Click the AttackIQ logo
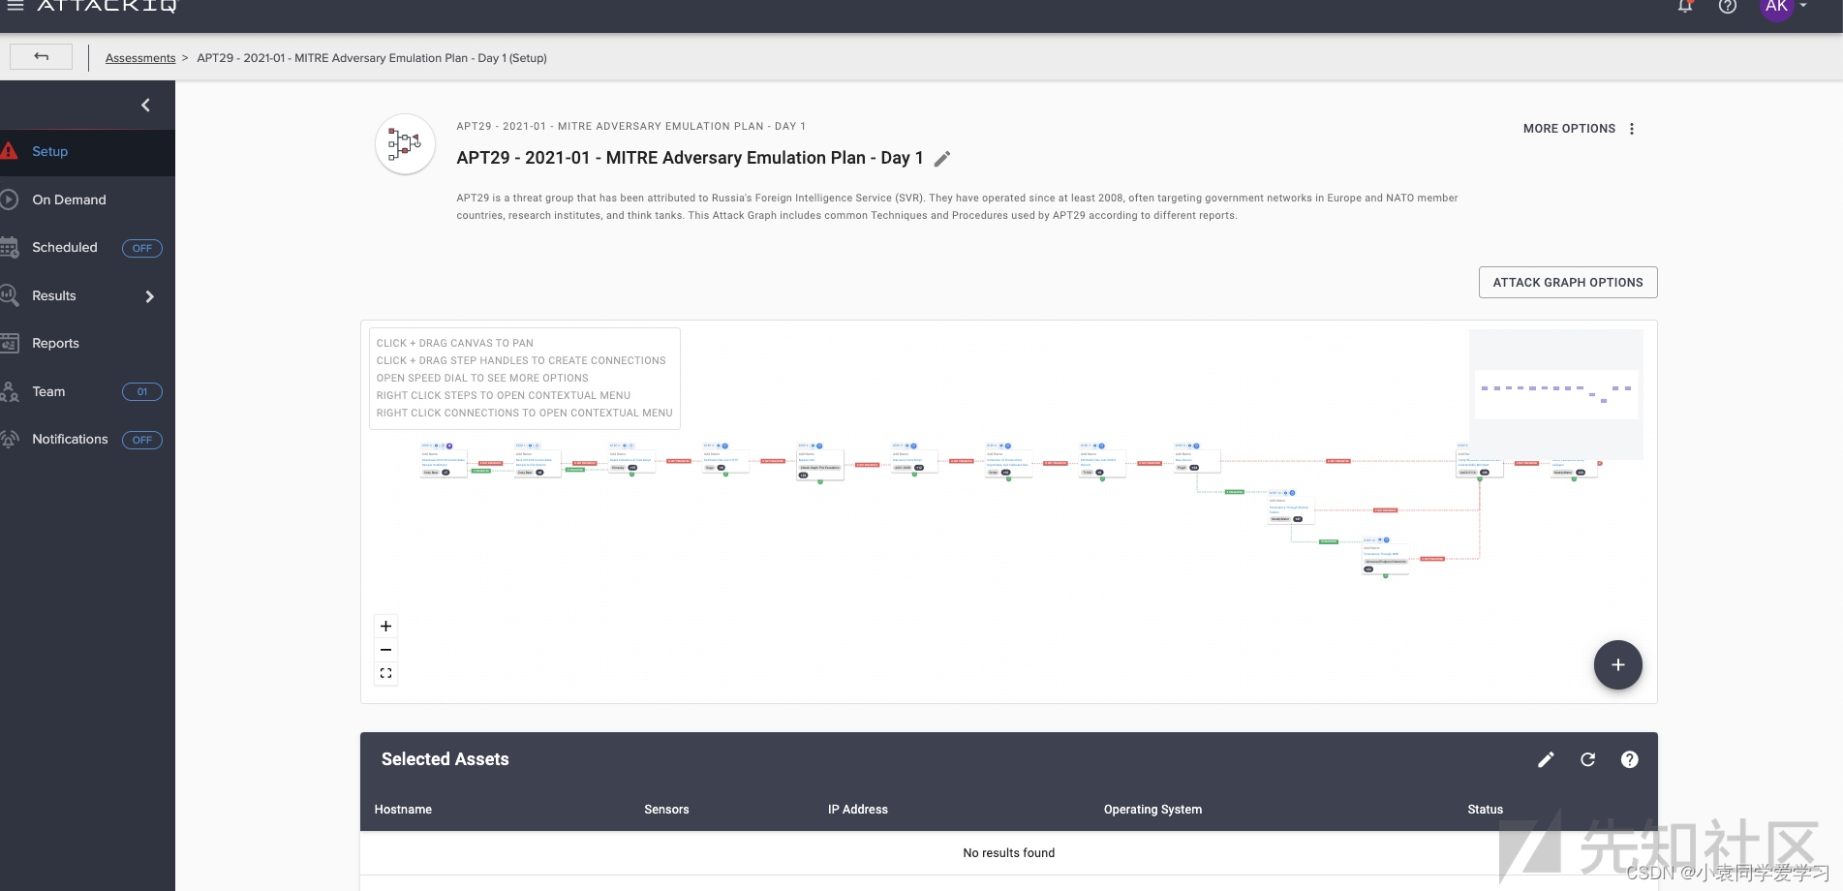Screen dimensions: 1843x891 (108, 6)
